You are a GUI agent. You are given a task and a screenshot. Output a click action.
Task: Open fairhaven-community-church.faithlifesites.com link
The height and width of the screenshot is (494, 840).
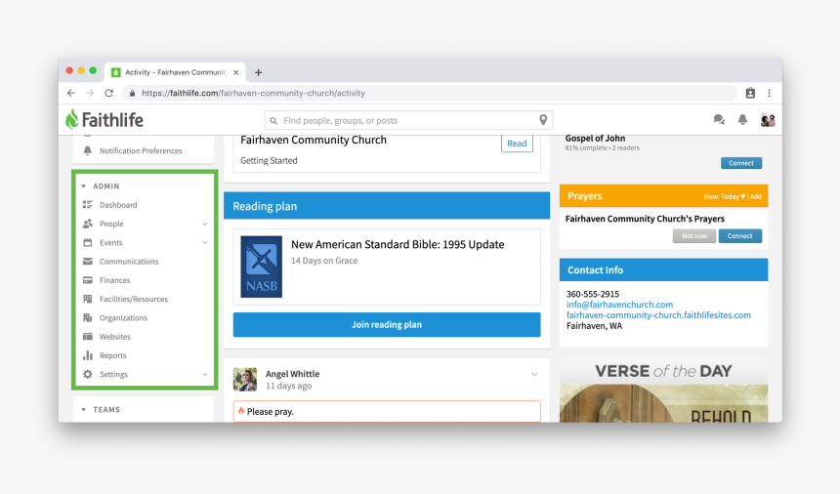658,315
